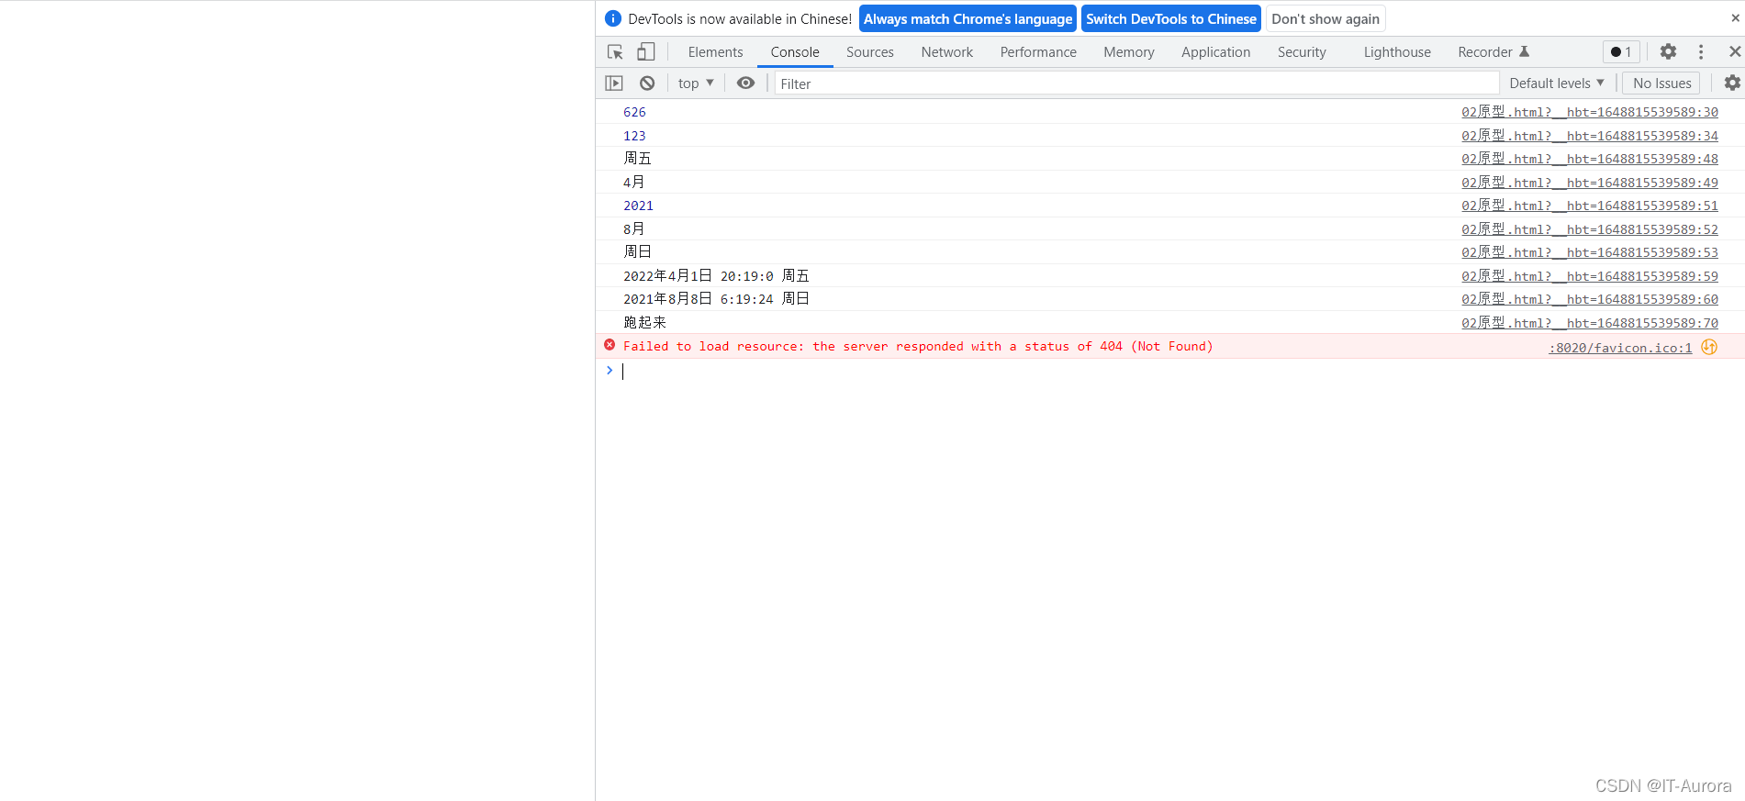Clear the console with the ban icon
The height and width of the screenshot is (801, 1745).
[x=647, y=83]
